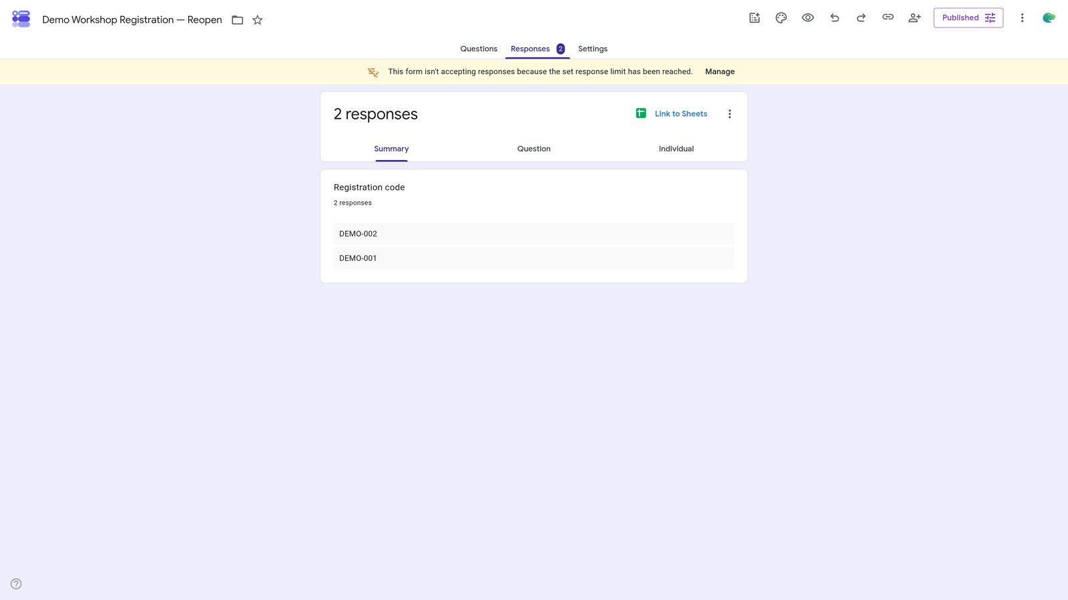Redo the last change
1068x600 pixels.
pos(861,18)
